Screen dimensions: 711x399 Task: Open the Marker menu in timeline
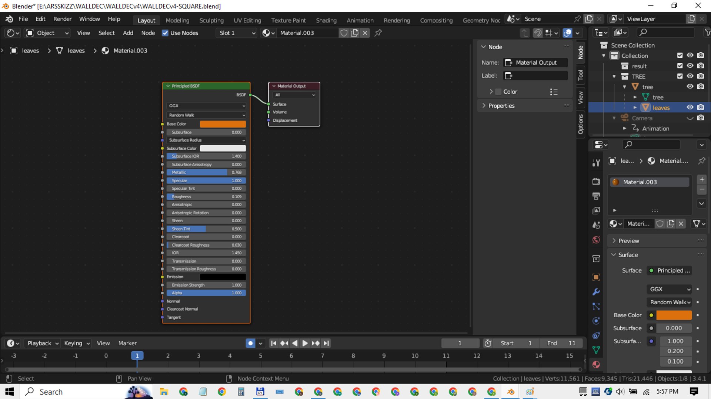click(127, 343)
